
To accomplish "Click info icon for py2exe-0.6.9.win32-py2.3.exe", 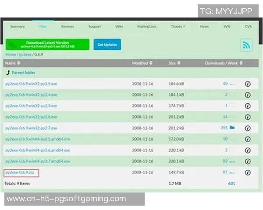I will pyautogui.click(x=248, y=106).
